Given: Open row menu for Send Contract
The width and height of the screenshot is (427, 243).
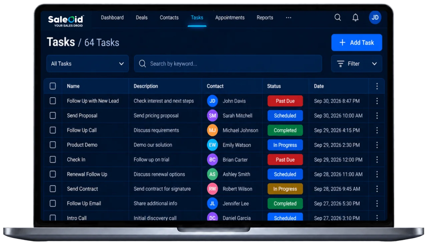Looking at the screenshot, I should (x=377, y=189).
